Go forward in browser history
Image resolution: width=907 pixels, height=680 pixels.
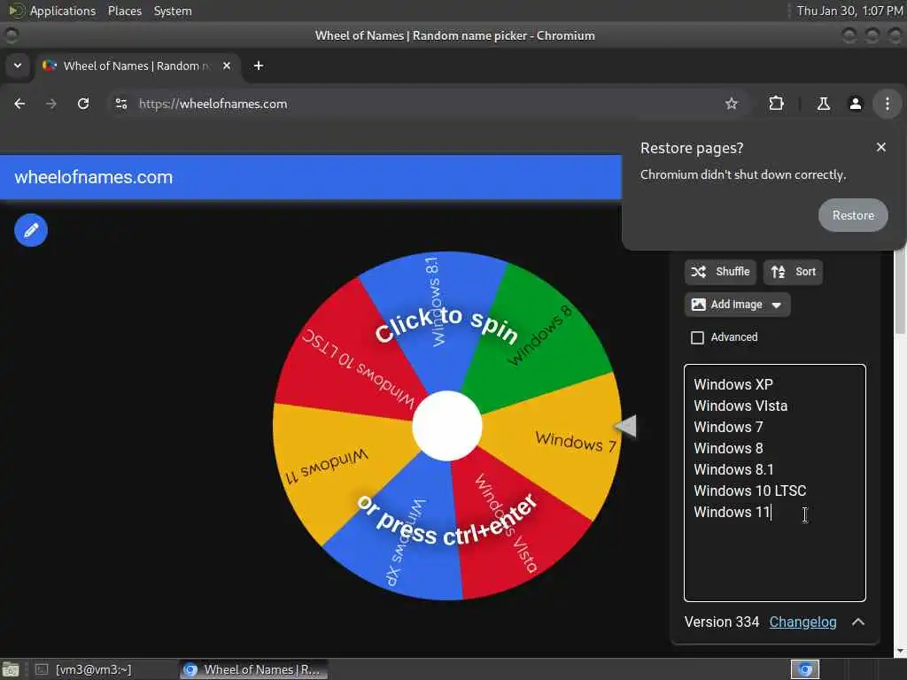pyautogui.click(x=50, y=104)
